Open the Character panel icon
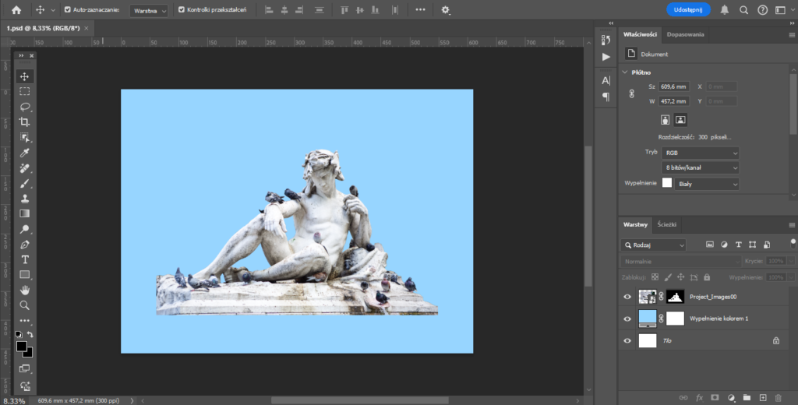The width and height of the screenshot is (798, 405). point(606,80)
